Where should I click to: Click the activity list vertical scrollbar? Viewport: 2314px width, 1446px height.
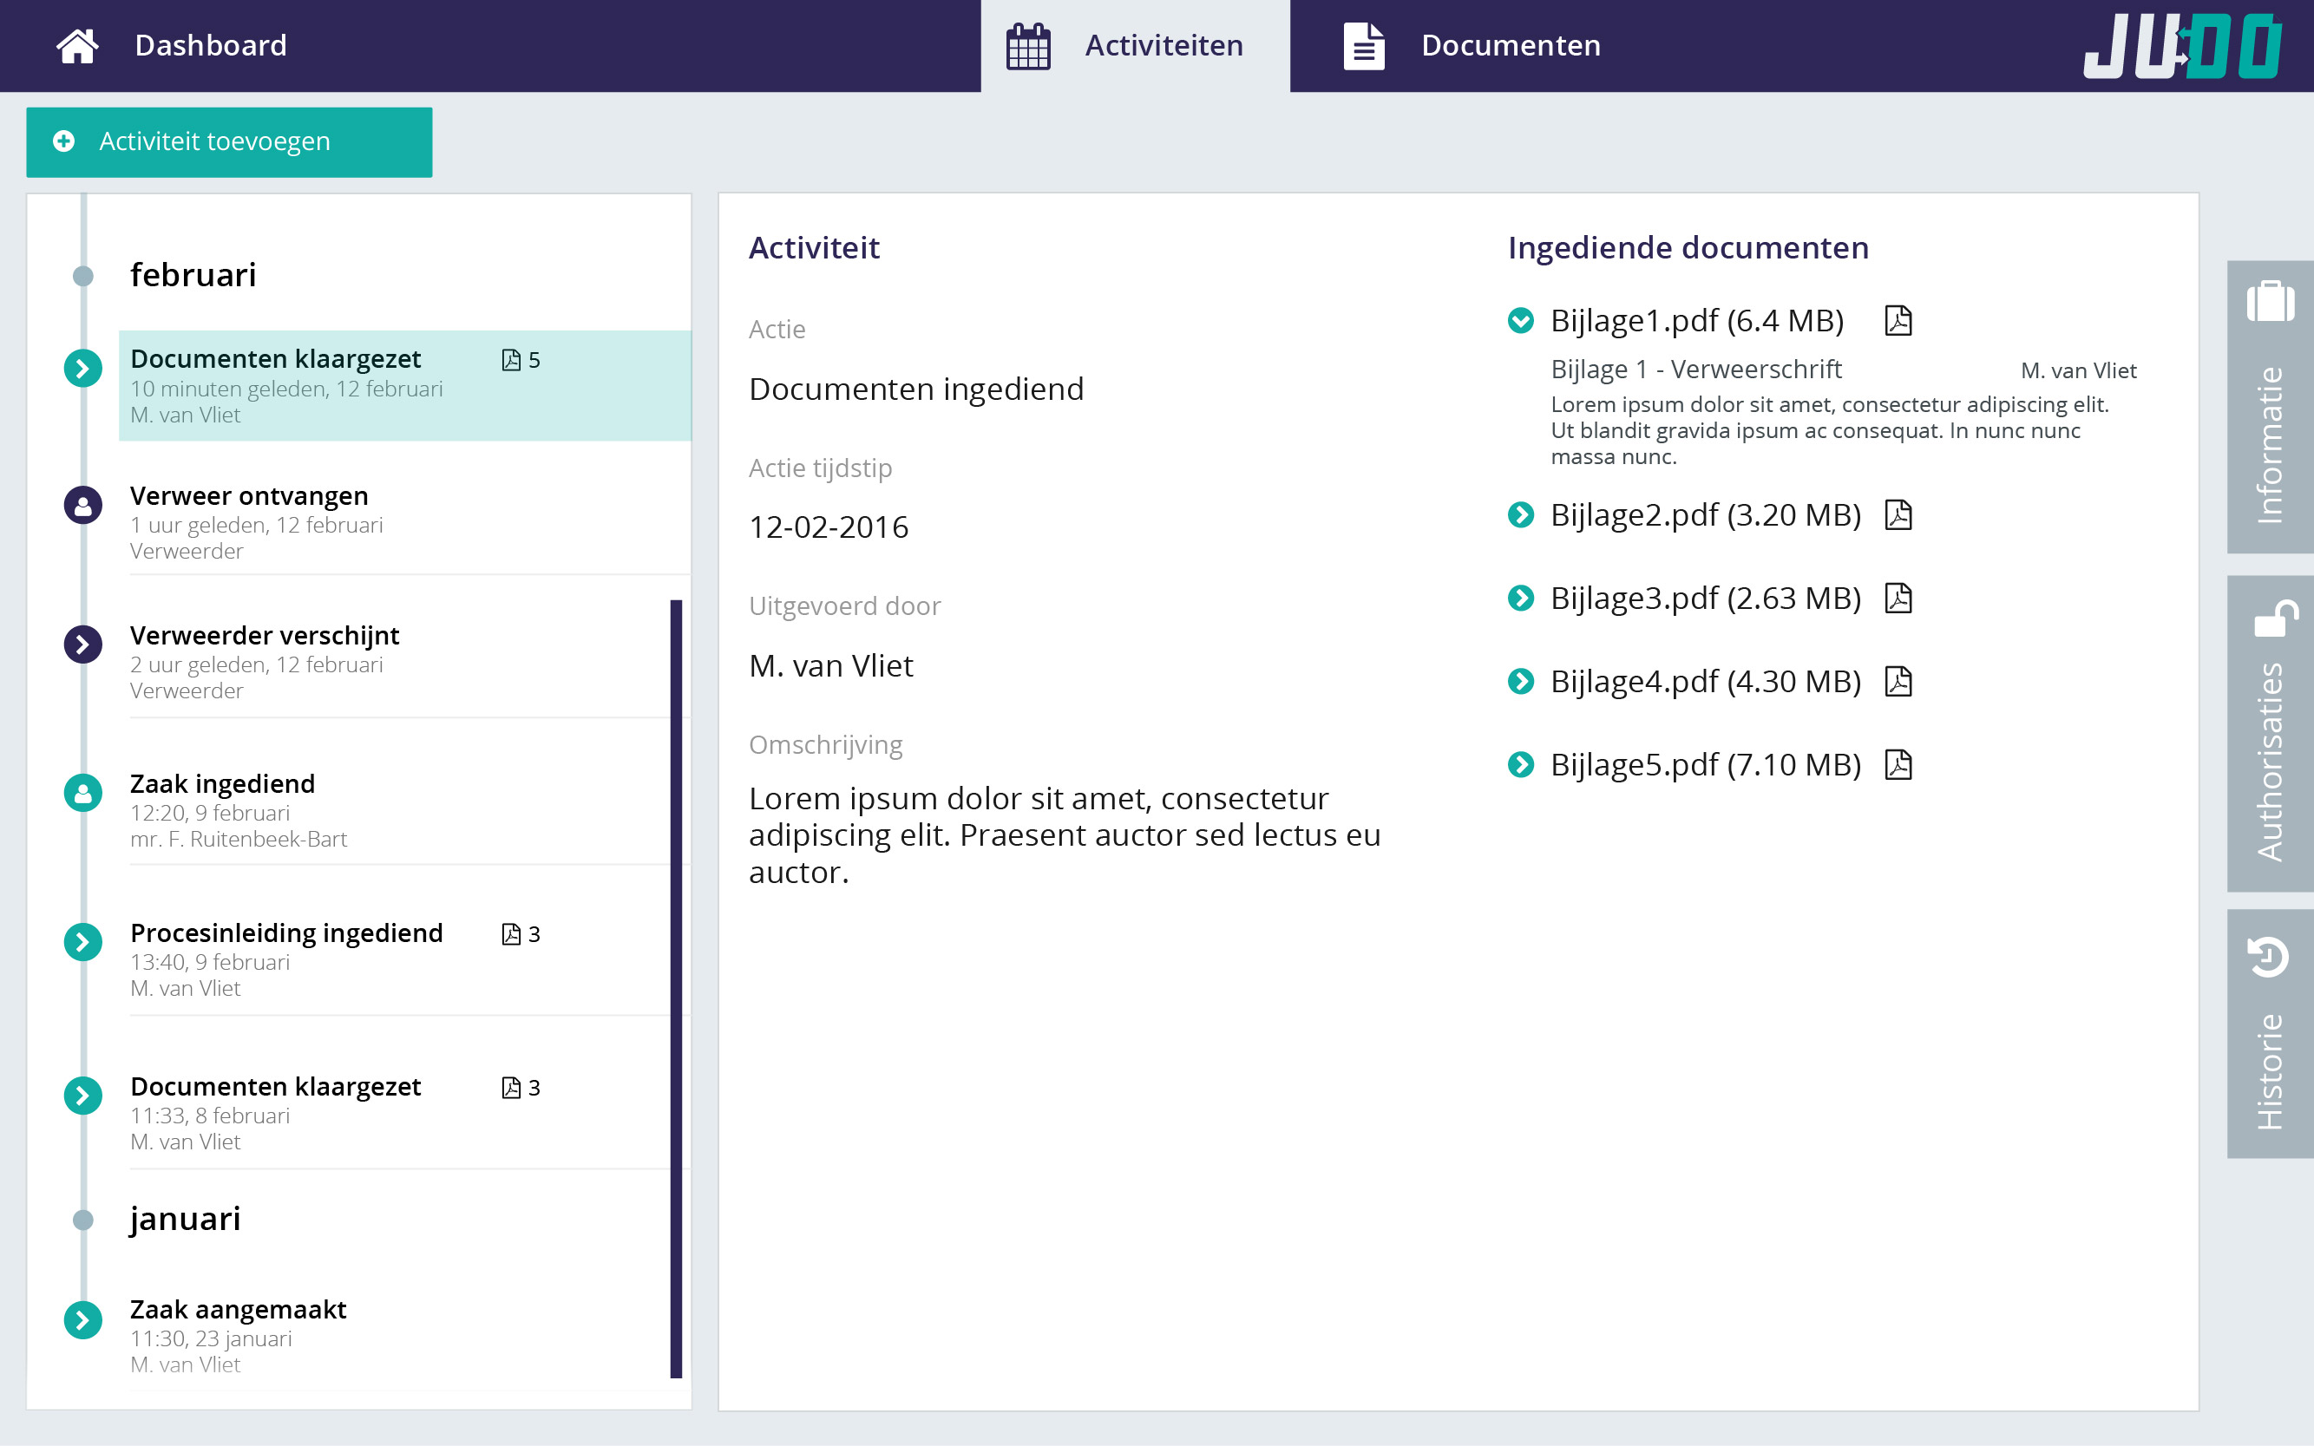[676, 989]
